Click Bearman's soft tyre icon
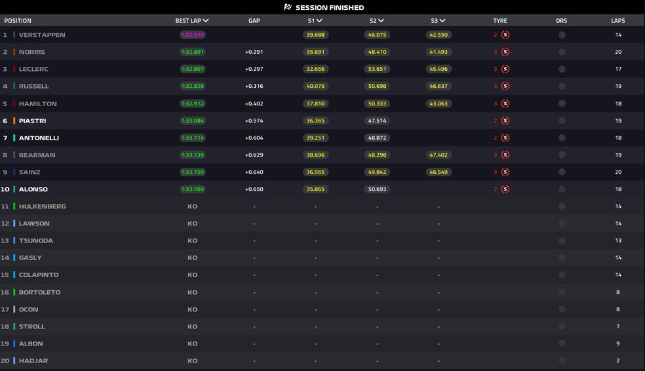The height and width of the screenshot is (371, 645). pyautogui.click(x=505, y=155)
